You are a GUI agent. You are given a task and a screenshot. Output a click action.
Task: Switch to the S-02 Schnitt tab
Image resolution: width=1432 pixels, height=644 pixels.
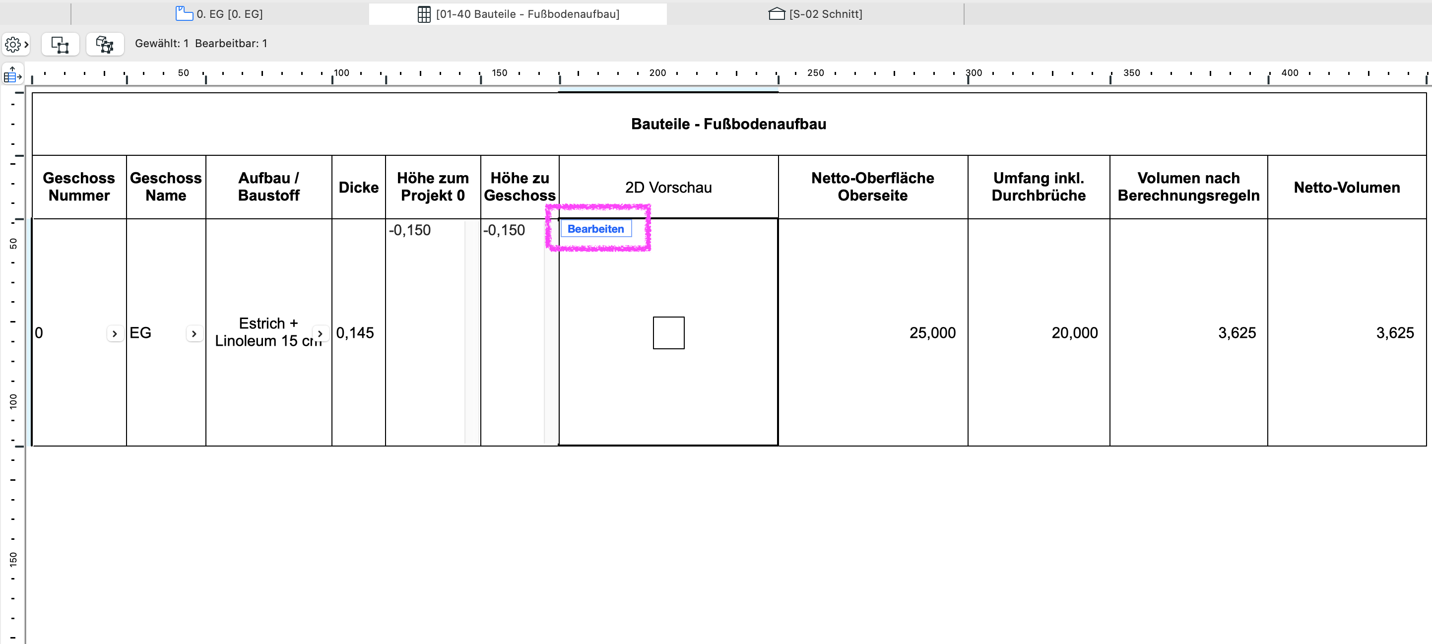[815, 14]
